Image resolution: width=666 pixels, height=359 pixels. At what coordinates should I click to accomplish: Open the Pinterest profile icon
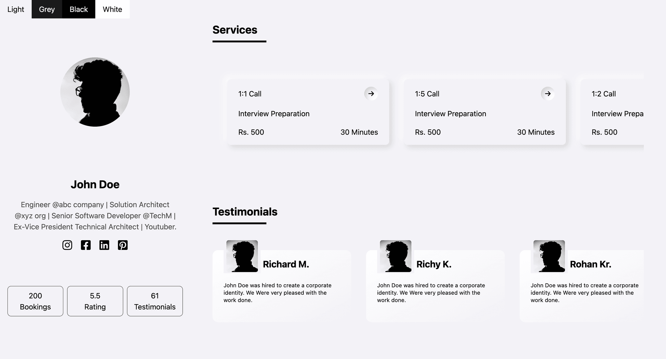[x=123, y=245]
